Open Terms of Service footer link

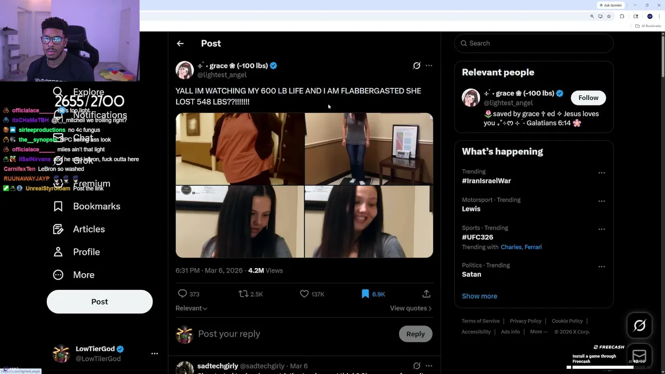pos(481,321)
